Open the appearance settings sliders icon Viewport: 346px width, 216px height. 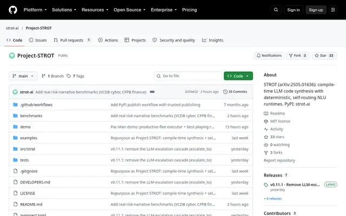pyautogui.click(x=333, y=10)
